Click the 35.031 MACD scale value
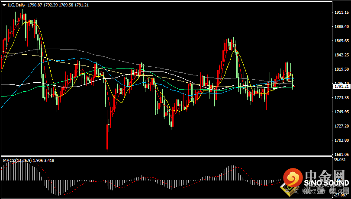This screenshot has height=199, width=351. pos(339,159)
